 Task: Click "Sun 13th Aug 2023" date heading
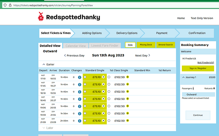coord(108,55)
